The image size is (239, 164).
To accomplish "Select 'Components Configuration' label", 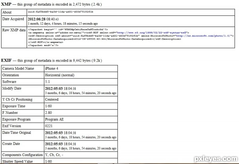I will 22,155.
